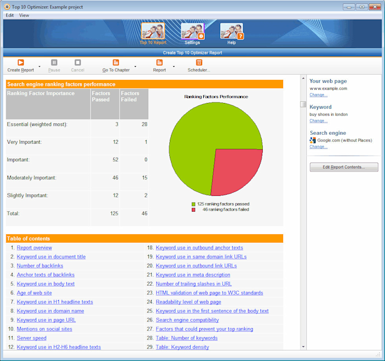The height and width of the screenshot is (361, 385).
Task: Click the Cancel stop icon
Action: pyautogui.click(x=78, y=63)
